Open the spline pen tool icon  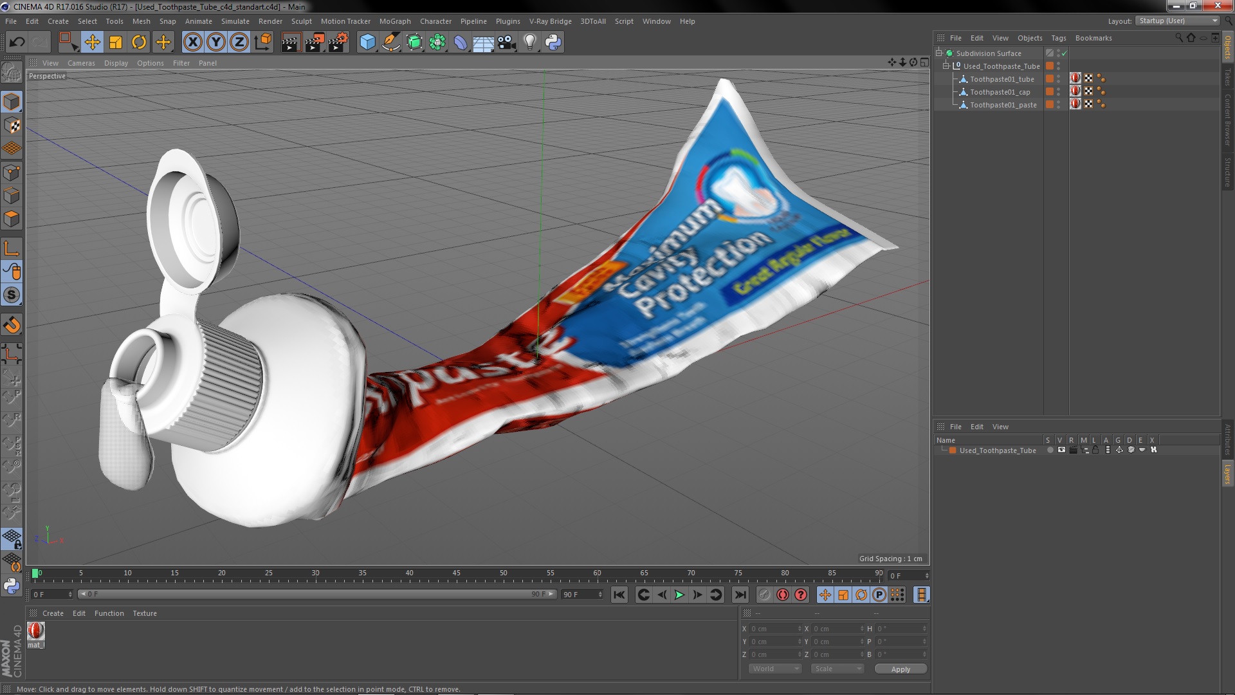[390, 42]
